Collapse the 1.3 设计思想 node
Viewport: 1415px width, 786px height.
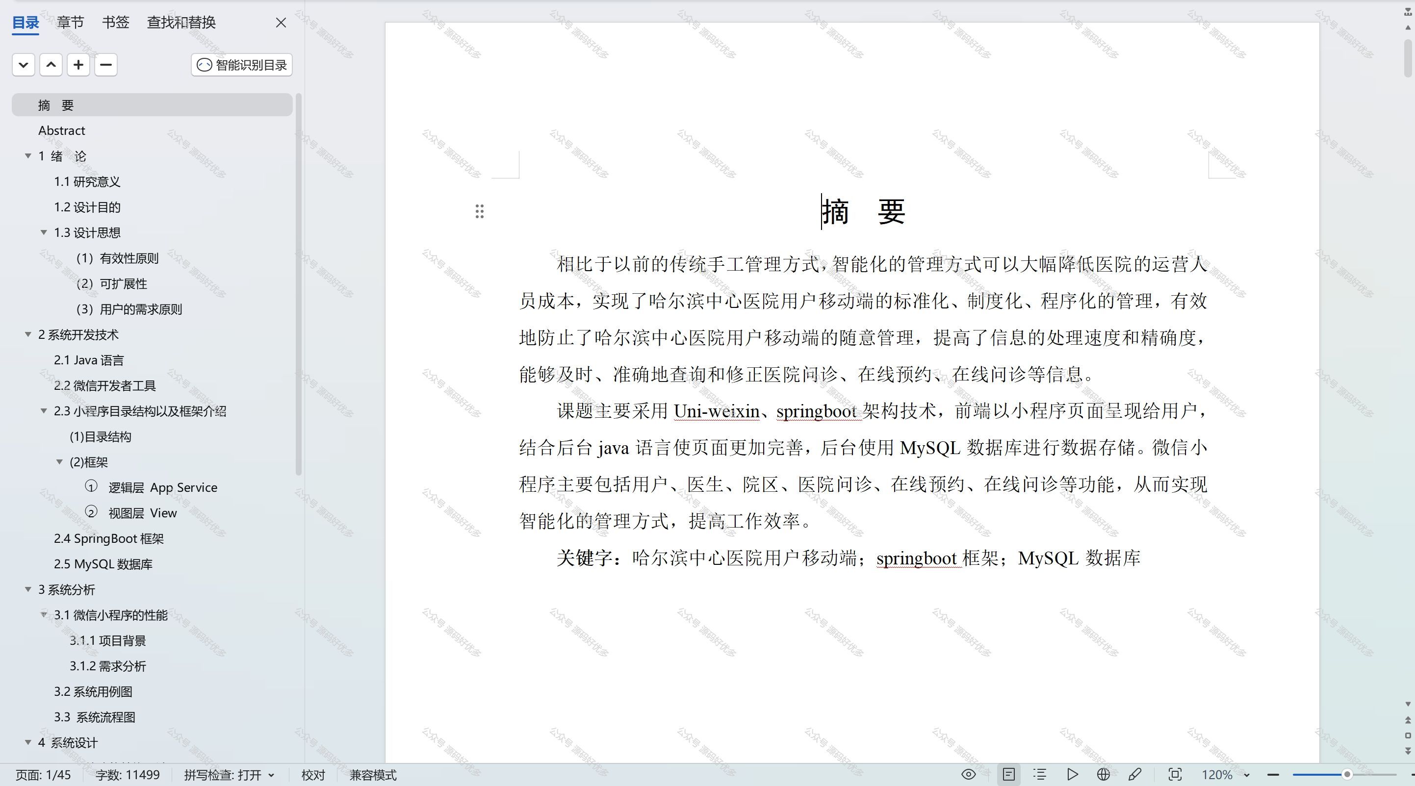pyautogui.click(x=44, y=232)
